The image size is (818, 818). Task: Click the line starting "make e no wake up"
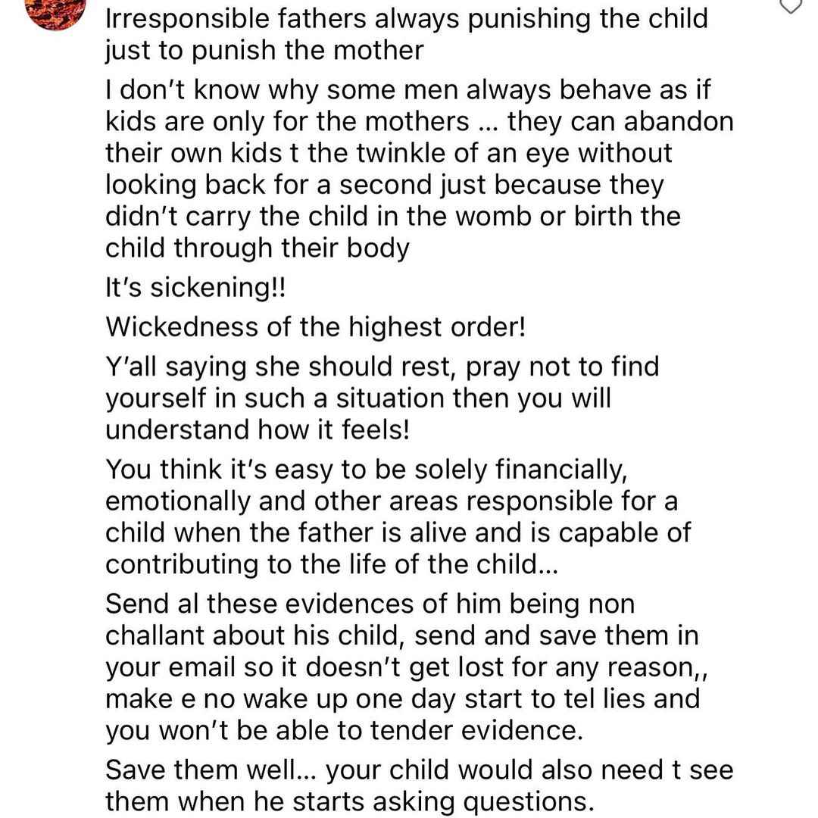pos(402,699)
